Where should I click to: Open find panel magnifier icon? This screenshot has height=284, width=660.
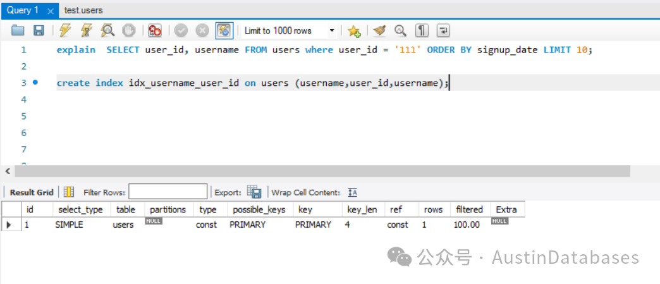(x=400, y=30)
